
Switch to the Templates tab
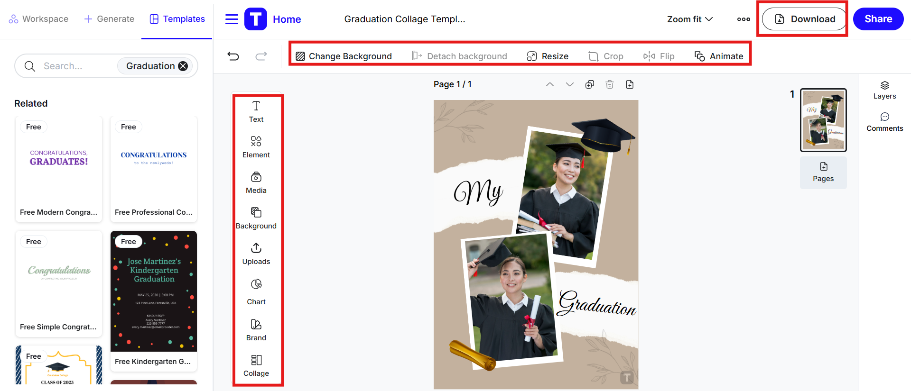pos(177,19)
